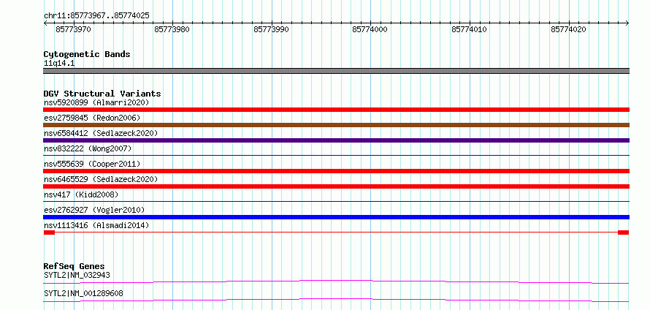Open variant nsv417 (Kidd2008) label
Image resolution: width=650 pixels, height=310 pixels.
tap(81, 194)
